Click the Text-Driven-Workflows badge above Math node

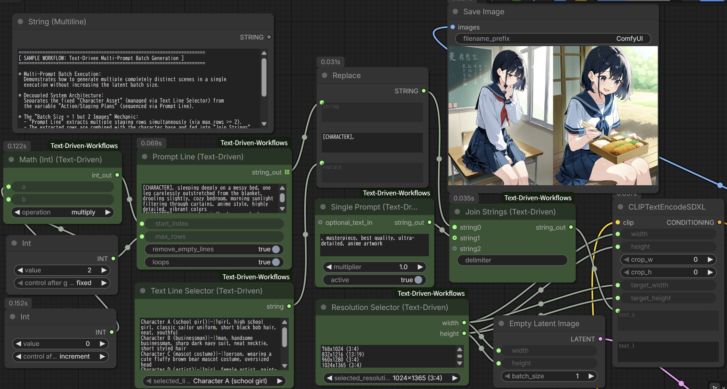point(84,146)
